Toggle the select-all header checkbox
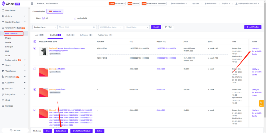The image size is (266, 133). [35, 42]
